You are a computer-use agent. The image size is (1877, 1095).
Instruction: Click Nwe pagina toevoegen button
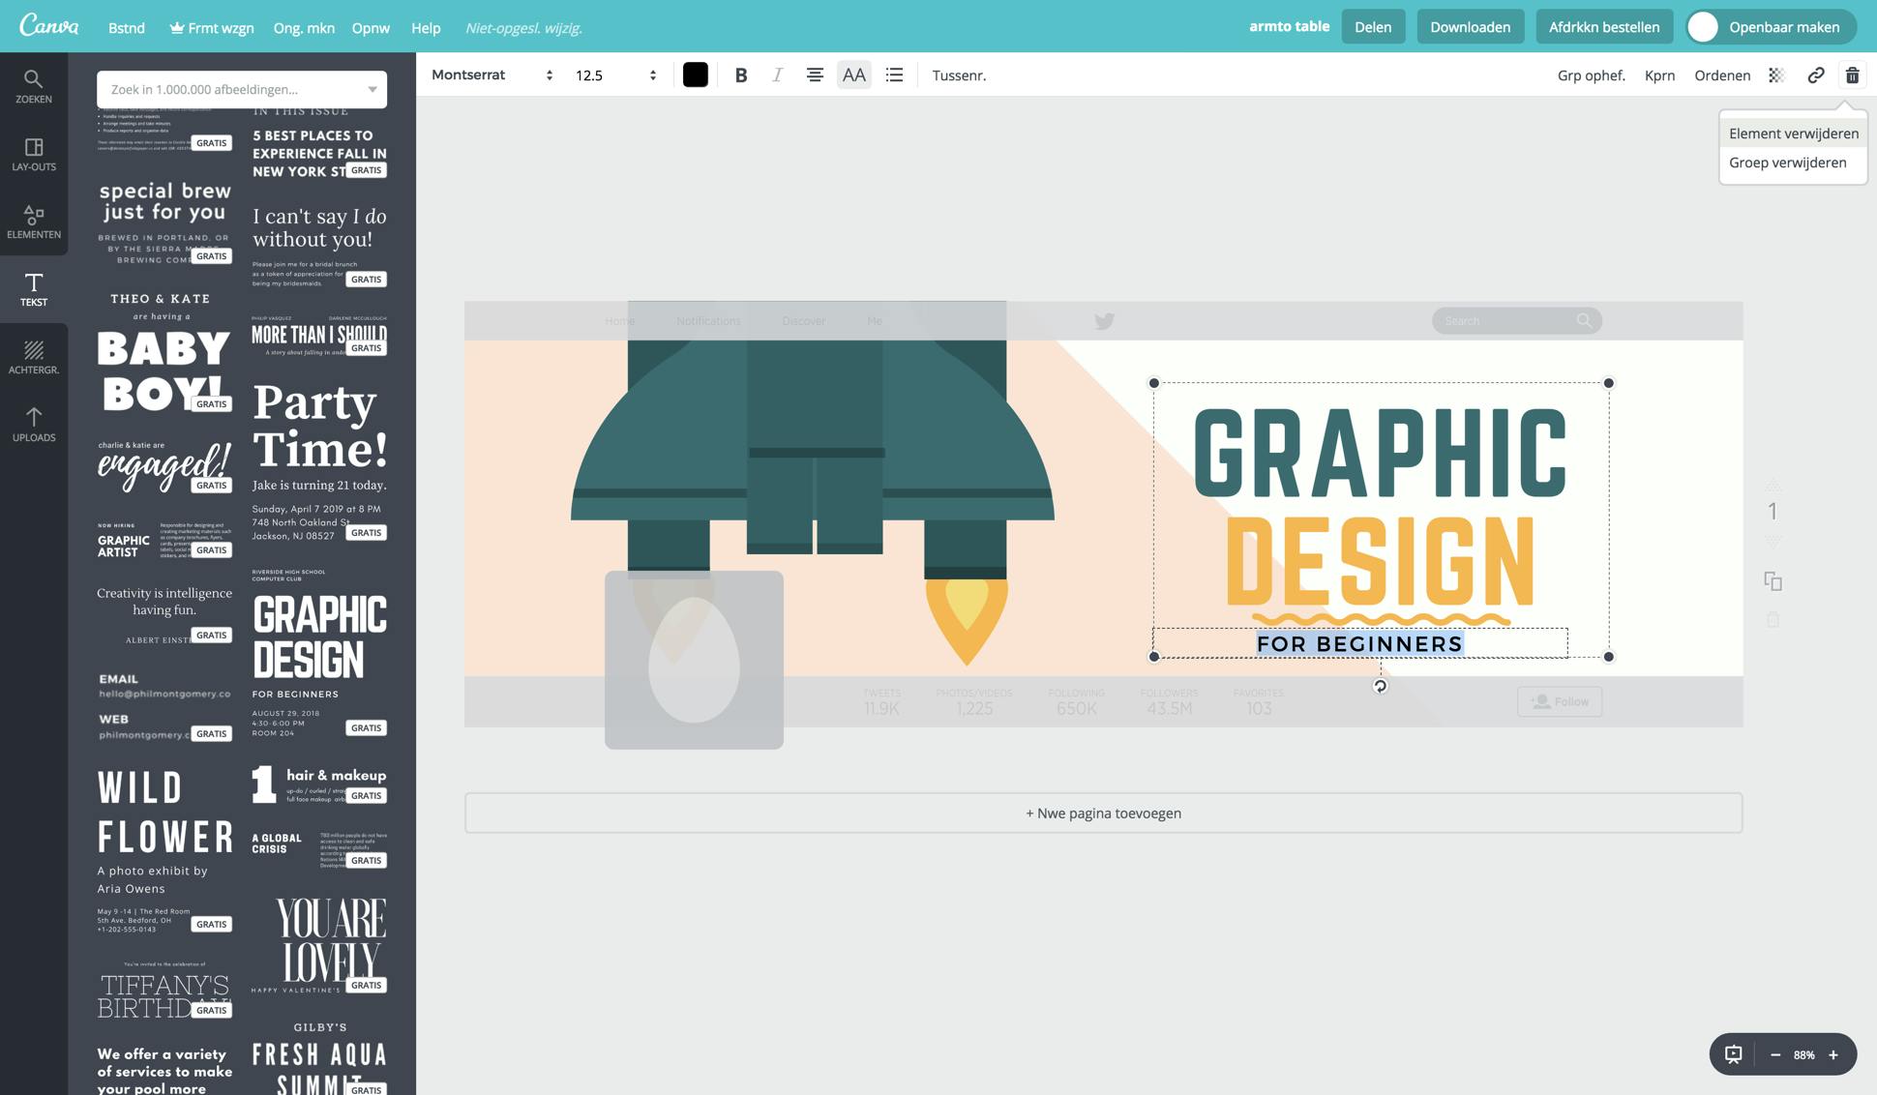coord(1103,813)
